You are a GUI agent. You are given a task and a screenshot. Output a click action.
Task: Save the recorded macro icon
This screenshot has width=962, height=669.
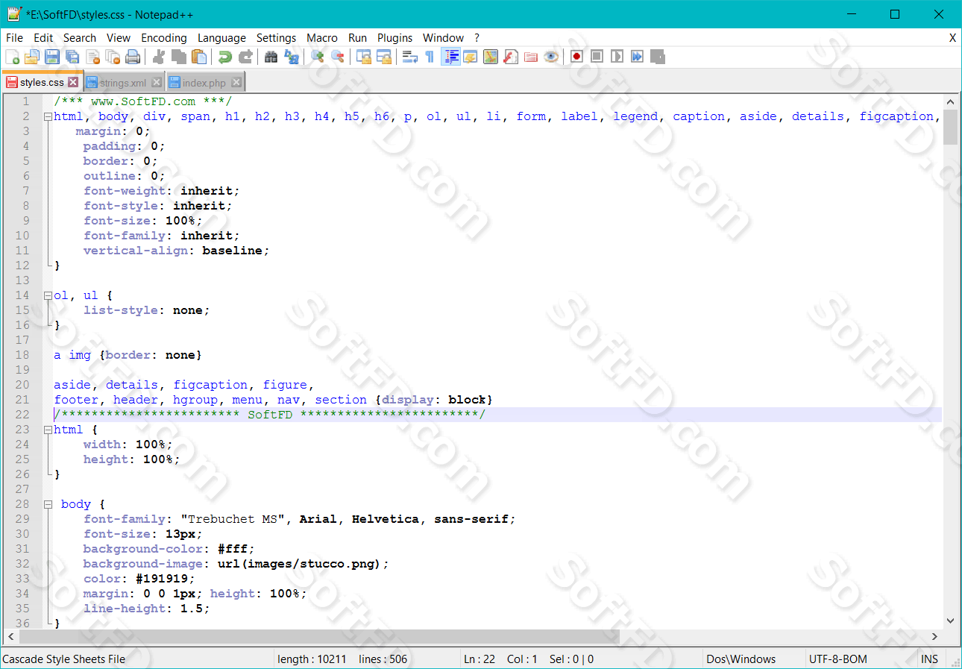coord(657,57)
